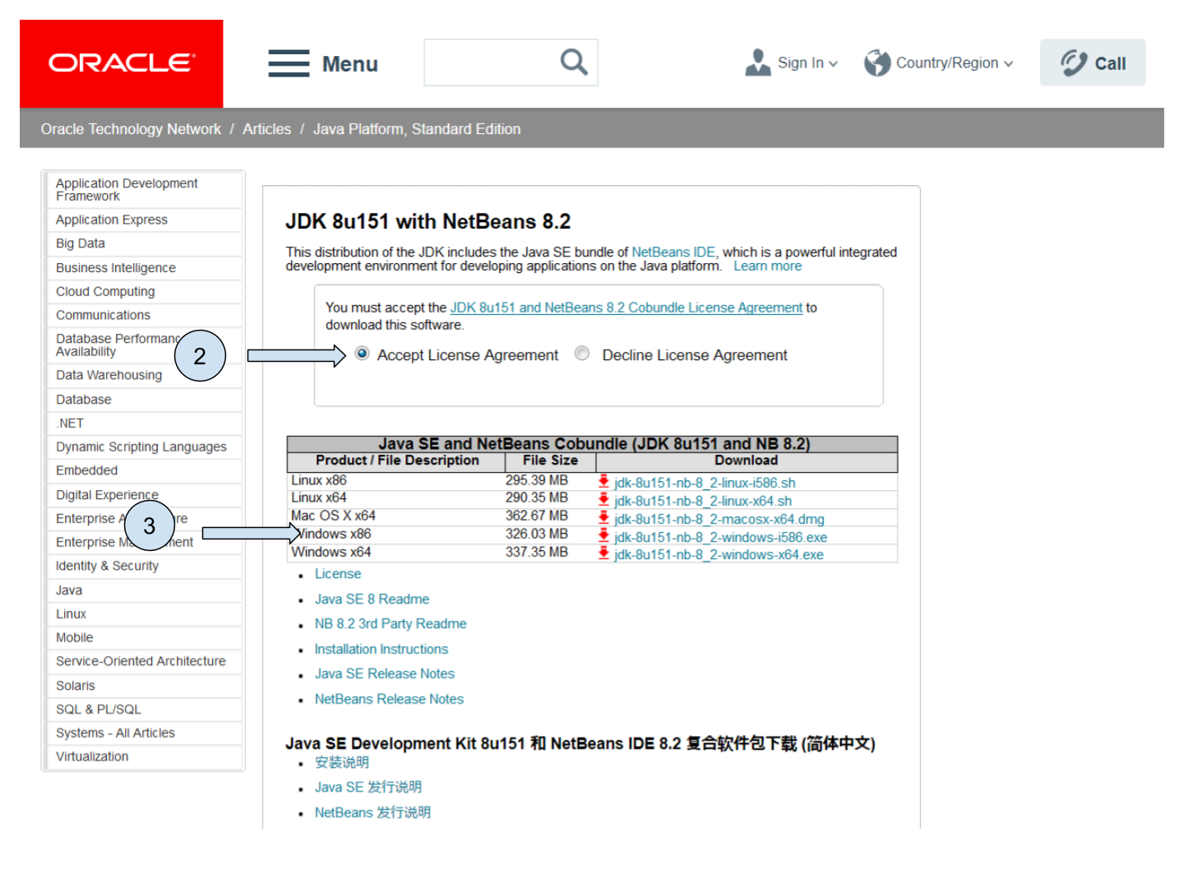Click the Country/Region globe icon

pyautogui.click(x=877, y=62)
